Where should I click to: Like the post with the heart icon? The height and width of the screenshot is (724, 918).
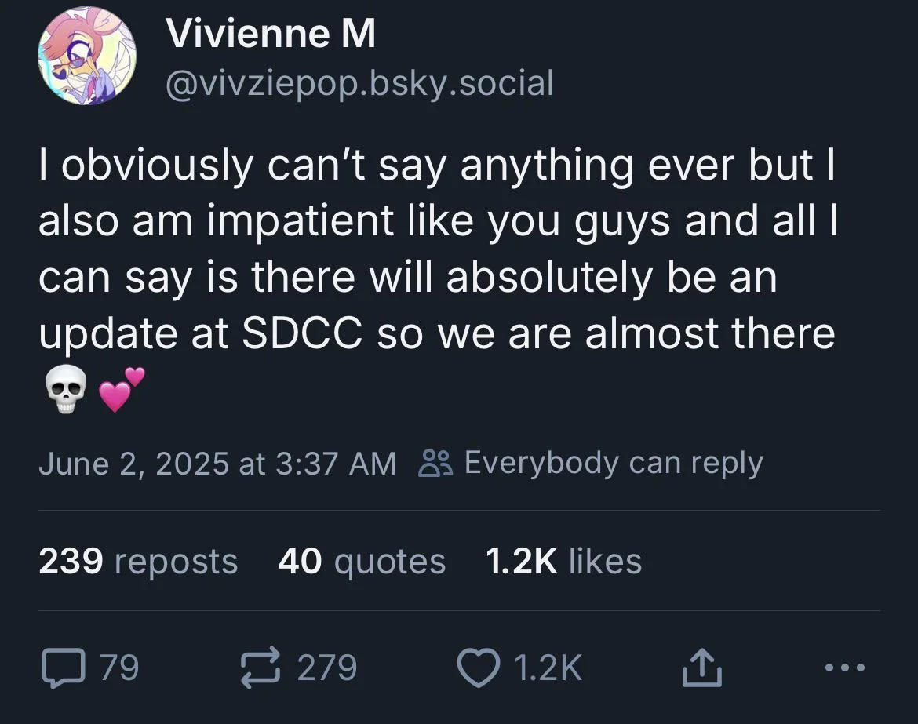478,668
